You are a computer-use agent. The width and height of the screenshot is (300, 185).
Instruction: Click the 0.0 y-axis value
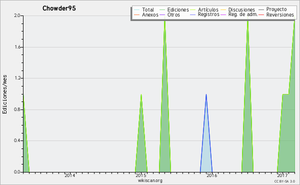pyautogui.click(x=17, y=172)
